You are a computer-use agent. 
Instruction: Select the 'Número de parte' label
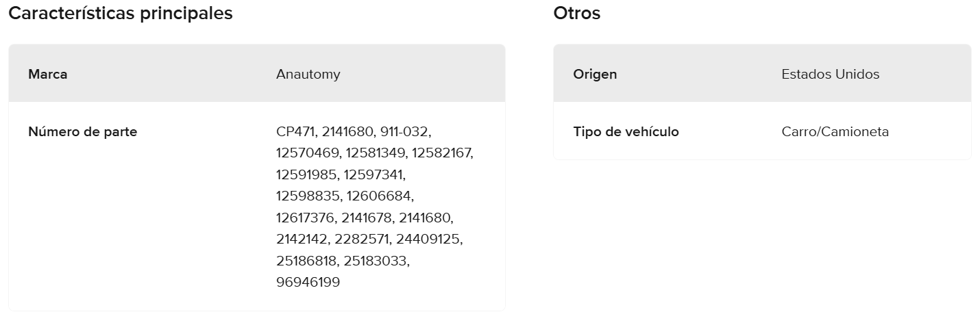[x=82, y=132]
